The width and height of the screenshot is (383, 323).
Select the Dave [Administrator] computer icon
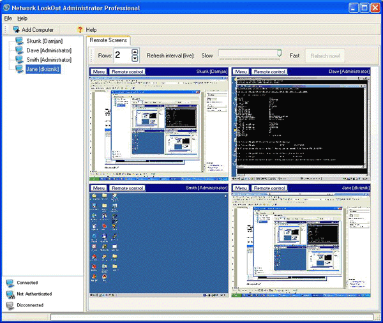[20, 50]
